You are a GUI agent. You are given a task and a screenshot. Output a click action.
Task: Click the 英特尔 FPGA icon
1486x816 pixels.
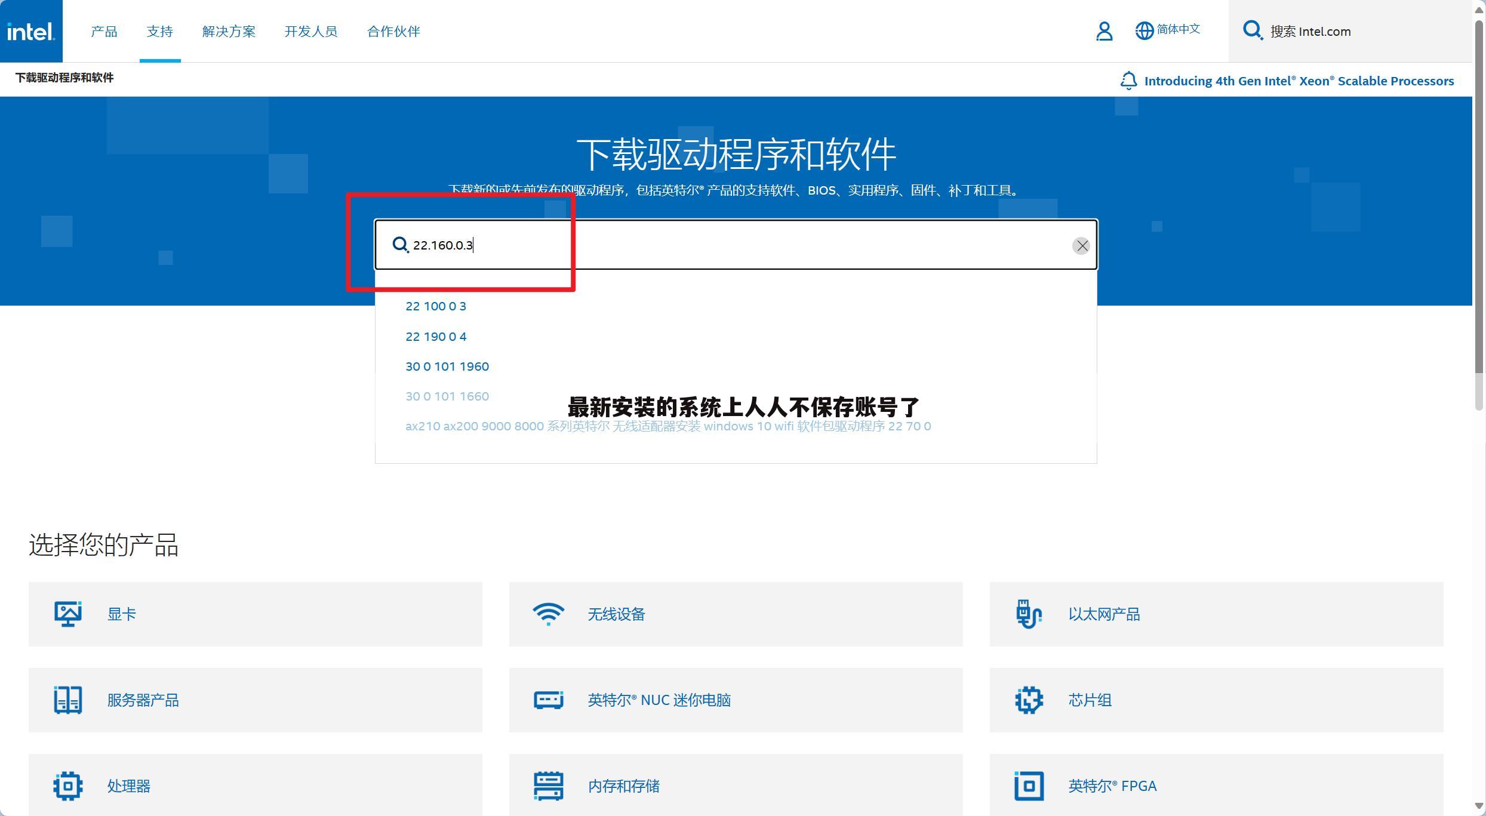pyautogui.click(x=1029, y=786)
